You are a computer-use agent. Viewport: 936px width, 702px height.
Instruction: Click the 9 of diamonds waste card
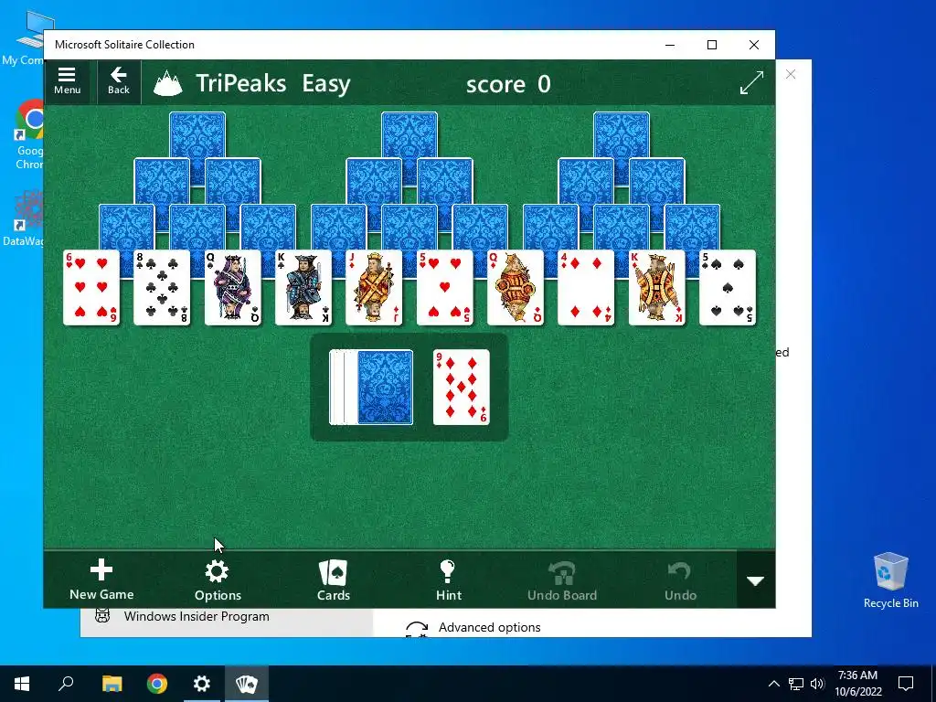tap(461, 388)
